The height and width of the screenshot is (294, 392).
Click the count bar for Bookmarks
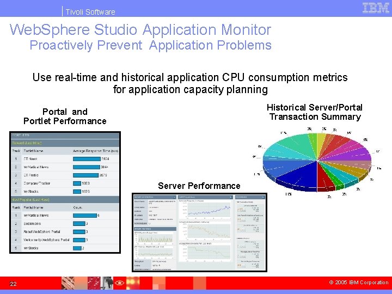tap(79, 224)
